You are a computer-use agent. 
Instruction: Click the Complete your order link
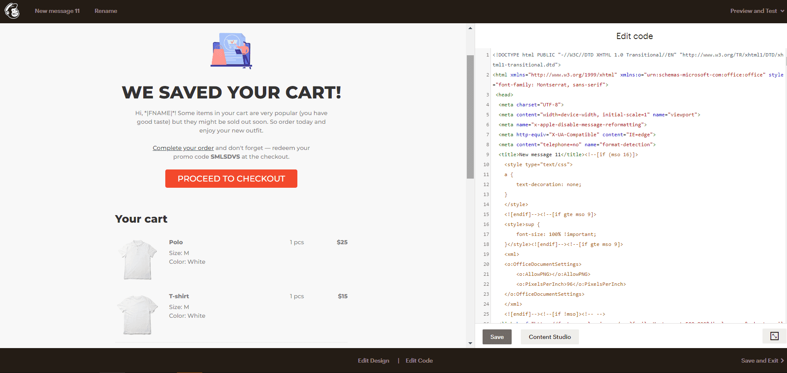(183, 148)
